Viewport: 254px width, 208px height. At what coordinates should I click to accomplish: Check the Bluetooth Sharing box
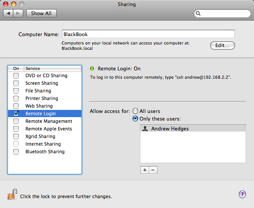16,152
